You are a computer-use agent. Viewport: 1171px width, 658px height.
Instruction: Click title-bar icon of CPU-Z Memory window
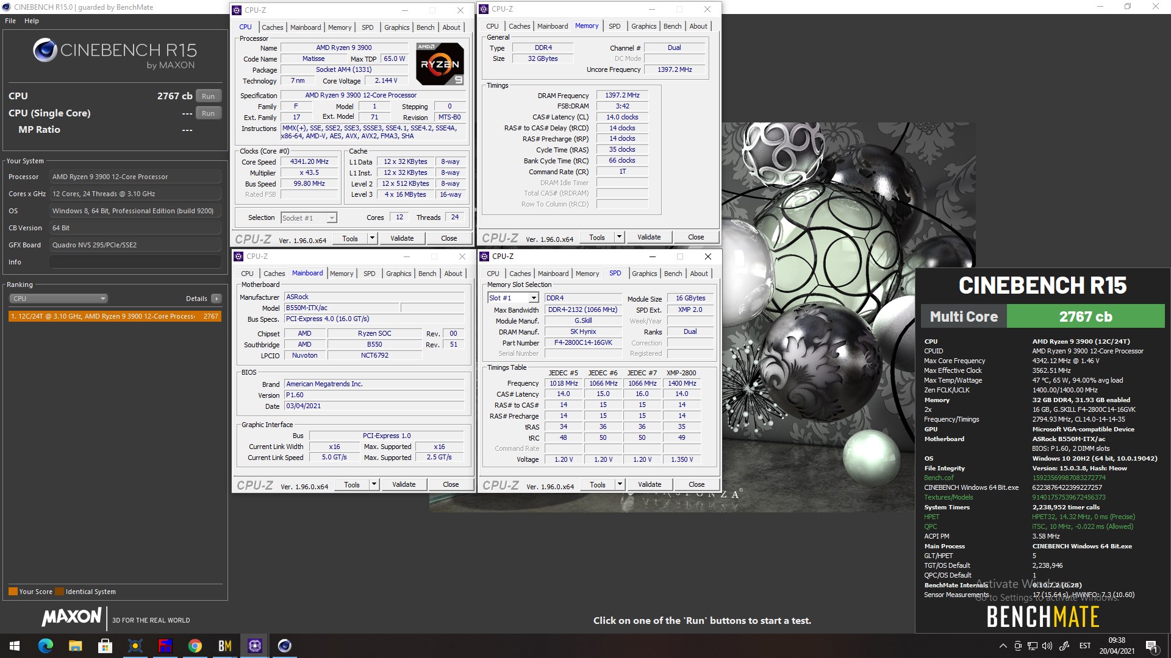[x=484, y=9]
